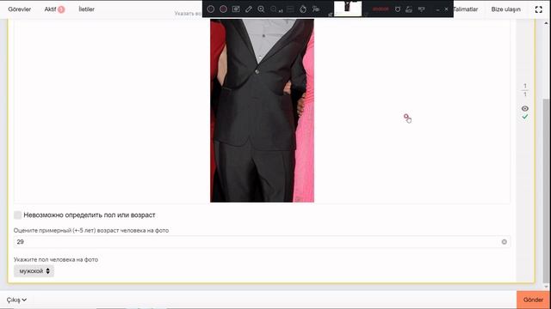551x309 pixels.
Task: Click the green checkmark status icon
Action: point(525,117)
